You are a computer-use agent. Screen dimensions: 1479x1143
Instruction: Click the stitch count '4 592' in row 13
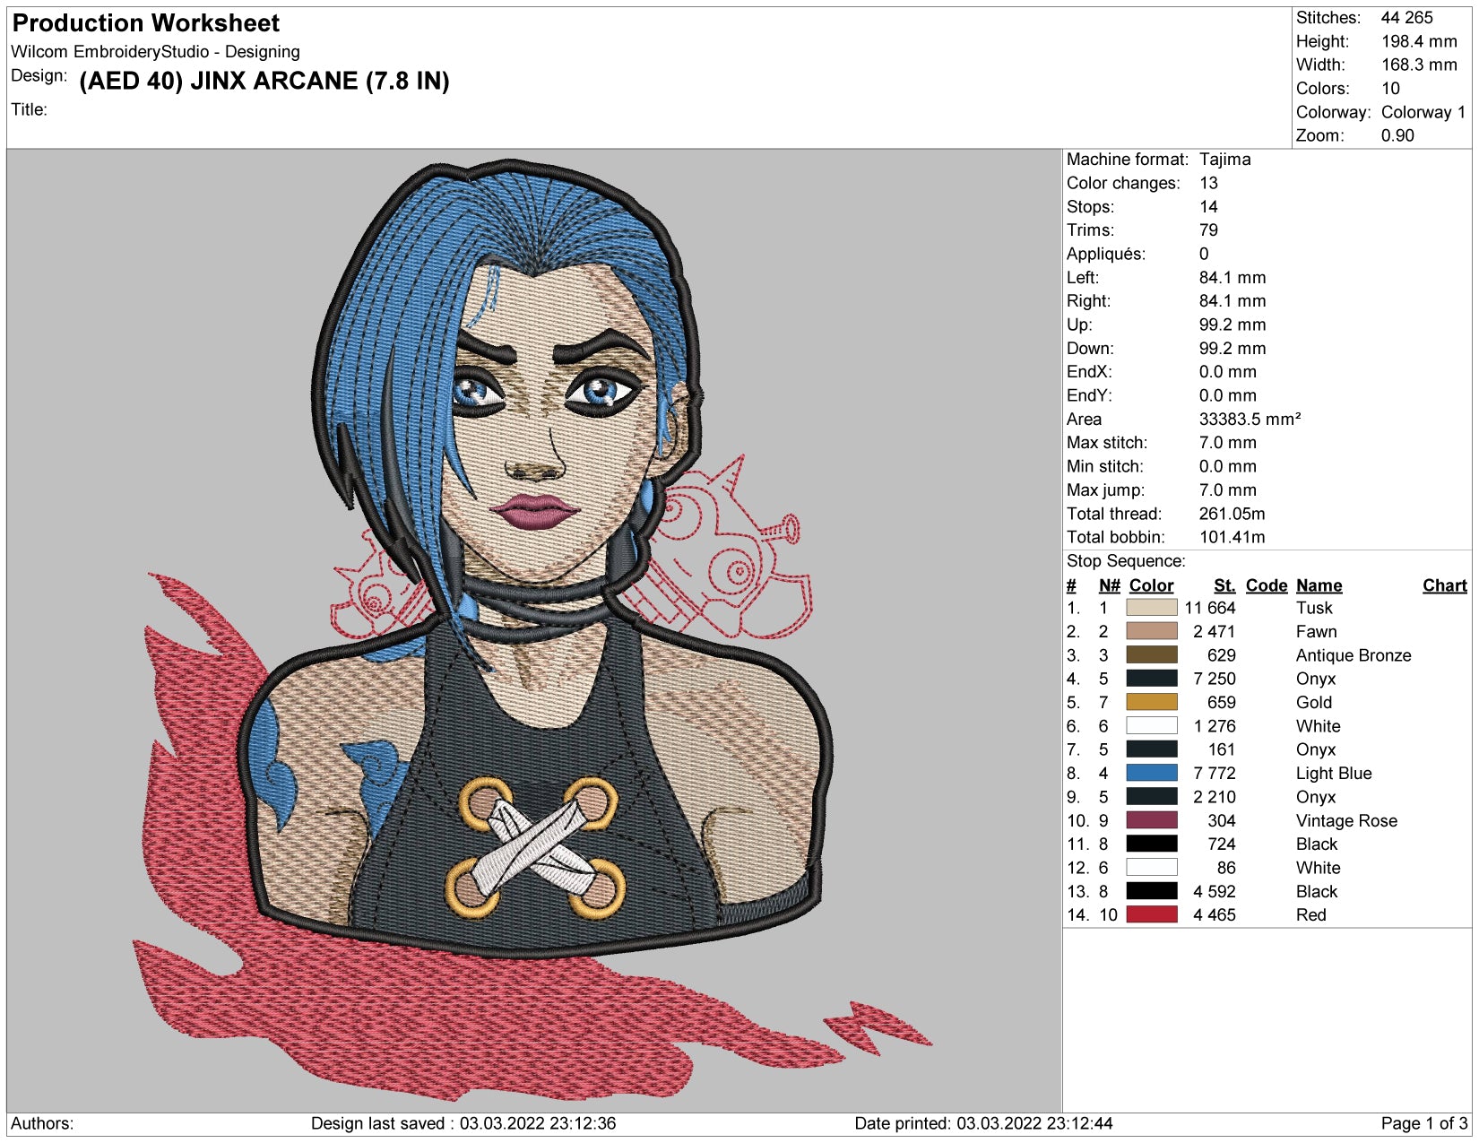[1214, 891]
